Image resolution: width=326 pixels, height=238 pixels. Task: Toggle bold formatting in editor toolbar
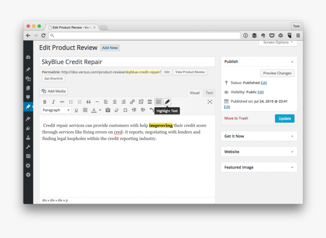[44, 102]
